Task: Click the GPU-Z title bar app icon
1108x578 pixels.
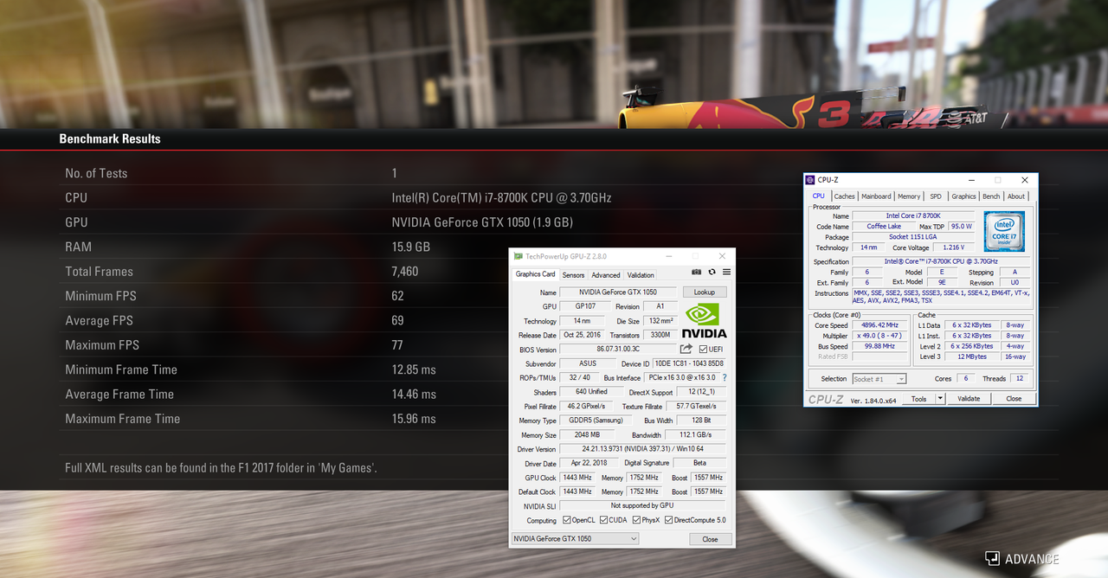Action: coord(519,256)
